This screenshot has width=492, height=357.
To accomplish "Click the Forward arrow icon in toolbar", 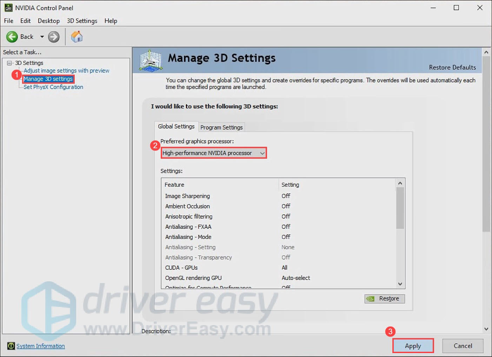I will (x=54, y=37).
